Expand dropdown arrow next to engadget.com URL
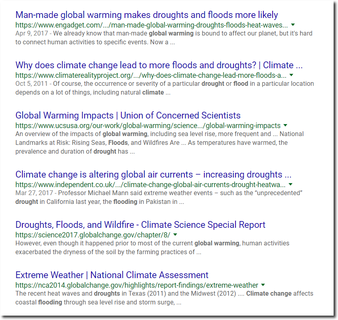 click(x=293, y=25)
